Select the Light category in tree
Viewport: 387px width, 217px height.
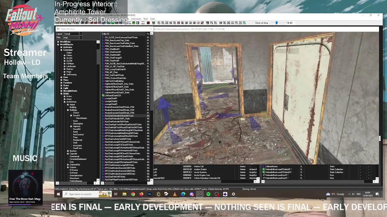point(66,88)
